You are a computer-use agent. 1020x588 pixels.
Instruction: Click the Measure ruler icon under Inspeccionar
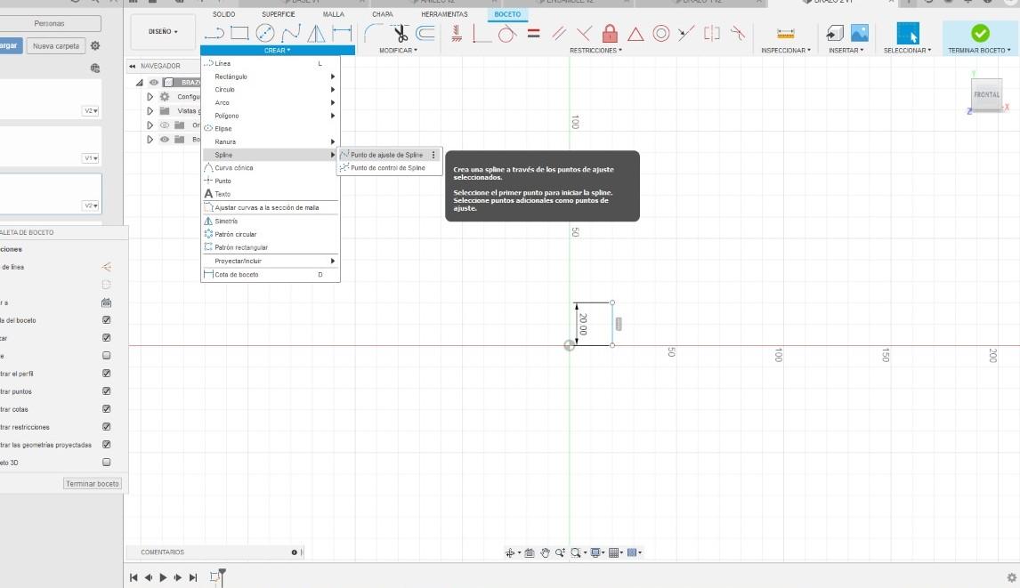pyautogui.click(x=785, y=34)
